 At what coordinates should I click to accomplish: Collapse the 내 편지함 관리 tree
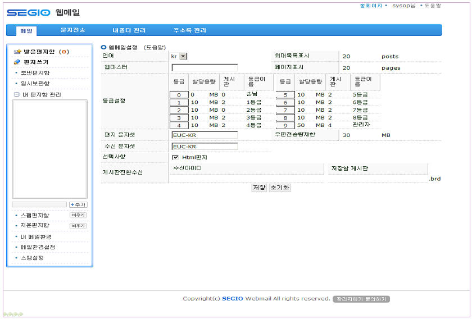click(x=17, y=94)
